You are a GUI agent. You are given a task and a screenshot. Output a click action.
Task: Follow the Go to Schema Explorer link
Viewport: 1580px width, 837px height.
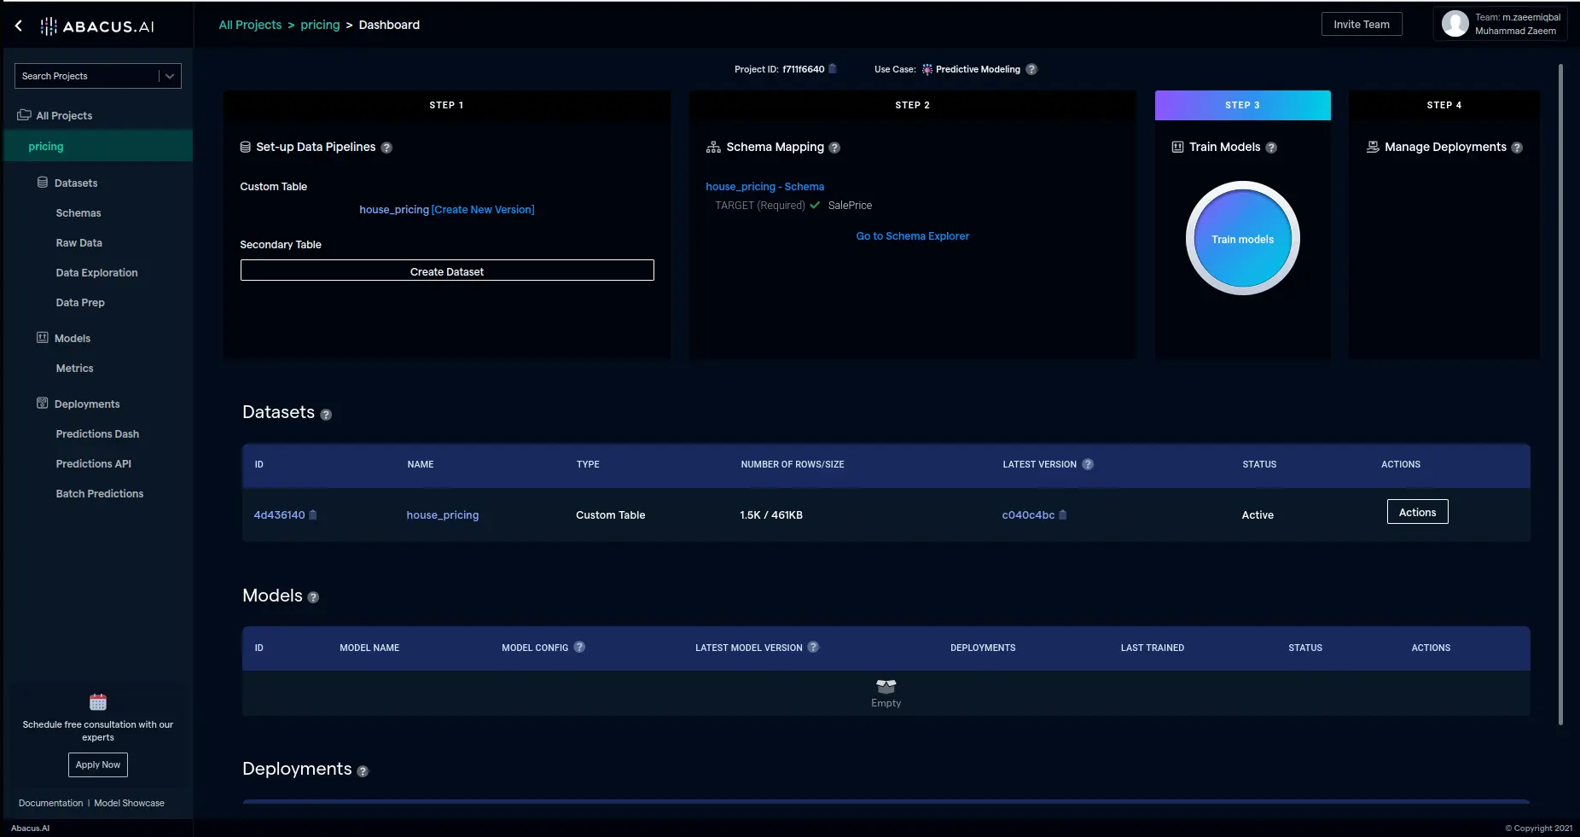pos(912,236)
